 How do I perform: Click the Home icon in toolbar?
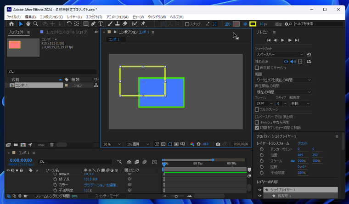coord(11,24)
